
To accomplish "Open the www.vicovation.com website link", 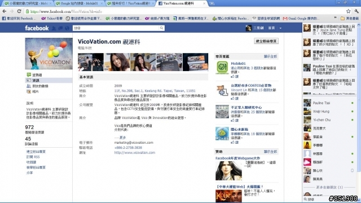I will click(x=135, y=153).
